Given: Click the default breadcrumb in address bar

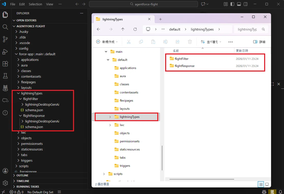Looking at the screenshot, I should 175,29.
